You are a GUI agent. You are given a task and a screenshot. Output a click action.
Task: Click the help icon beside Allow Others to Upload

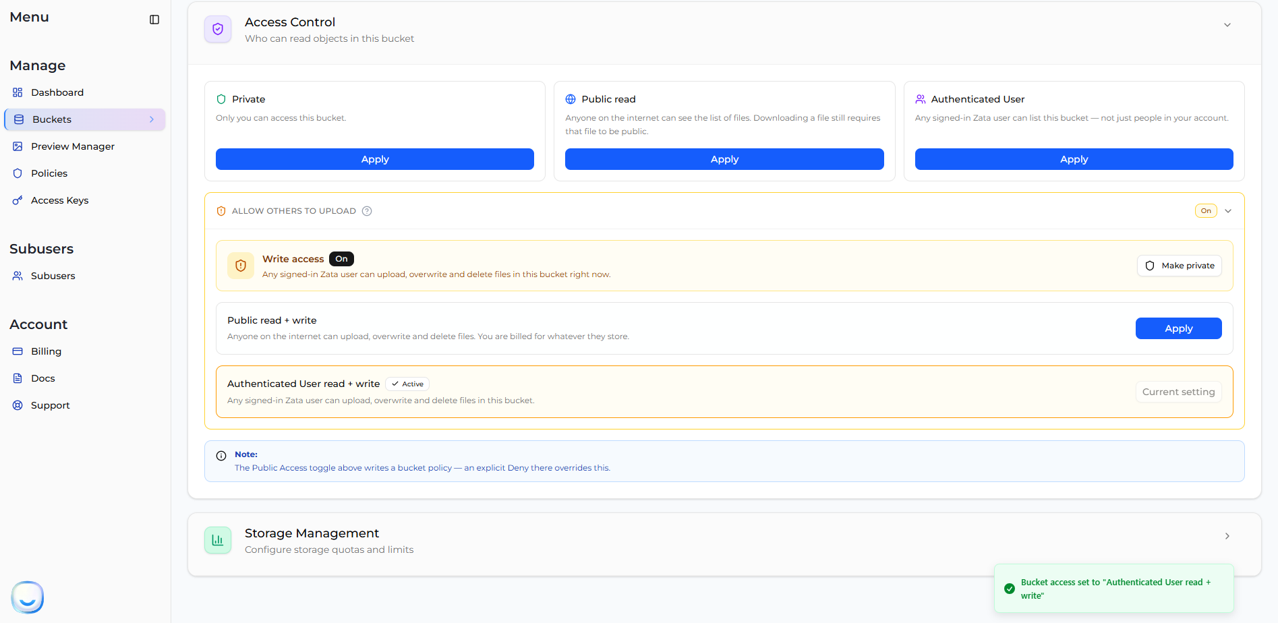367,211
